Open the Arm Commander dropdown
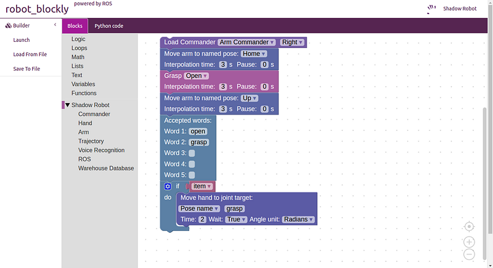Image resolution: width=493 pixels, height=268 pixels. 247,42
